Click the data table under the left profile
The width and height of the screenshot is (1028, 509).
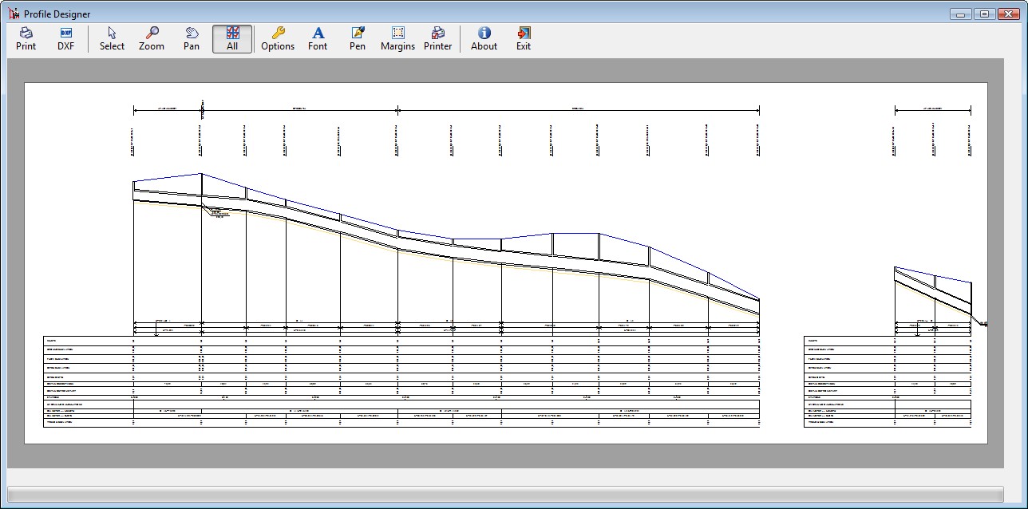click(401, 381)
